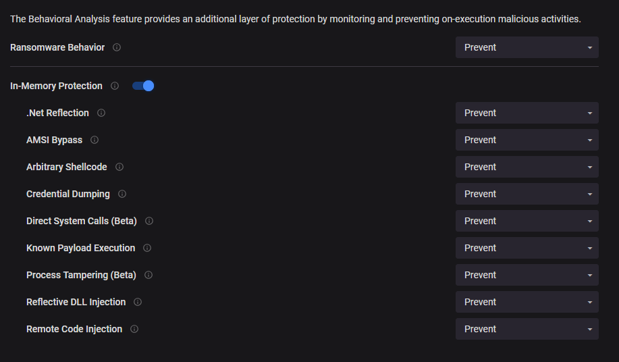This screenshot has width=619, height=362.
Task: Open dropdown for Reflective DLL Injection
Action: 527,302
